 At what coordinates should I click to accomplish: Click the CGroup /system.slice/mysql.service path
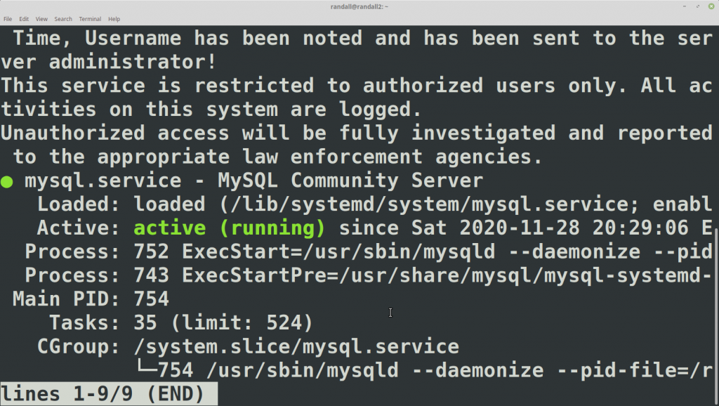296,346
